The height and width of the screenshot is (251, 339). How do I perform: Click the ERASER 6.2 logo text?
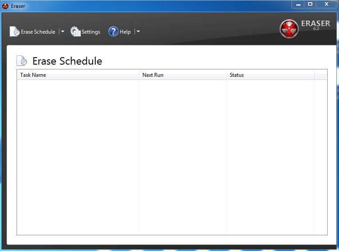click(x=315, y=24)
